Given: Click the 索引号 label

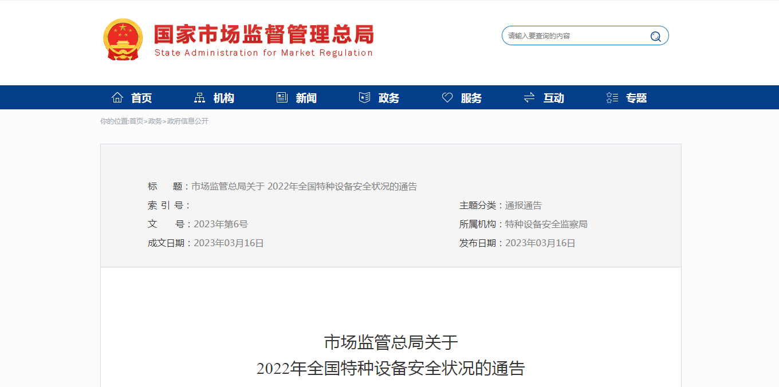Looking at the screenshot, I should click(168, 206).
